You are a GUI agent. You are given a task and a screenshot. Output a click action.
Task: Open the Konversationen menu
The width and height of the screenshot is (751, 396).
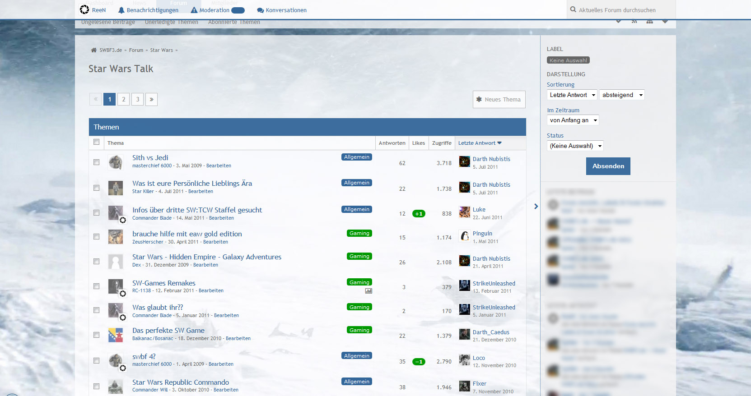click(282, 10)
